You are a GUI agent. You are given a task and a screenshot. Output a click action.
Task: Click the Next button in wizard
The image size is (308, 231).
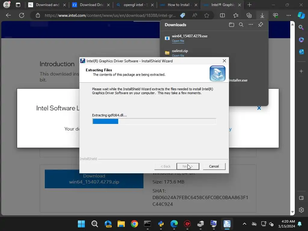(188, 166)
